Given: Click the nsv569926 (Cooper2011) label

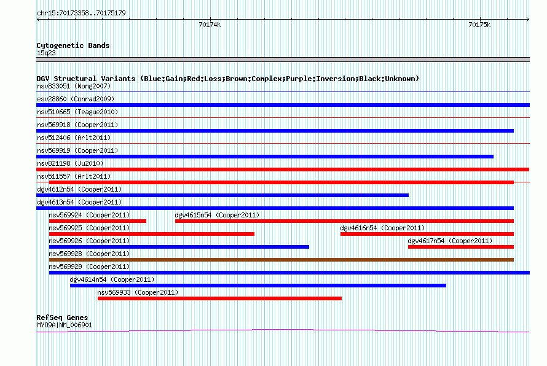Looking at the screenshot, I should click(89, 241).
